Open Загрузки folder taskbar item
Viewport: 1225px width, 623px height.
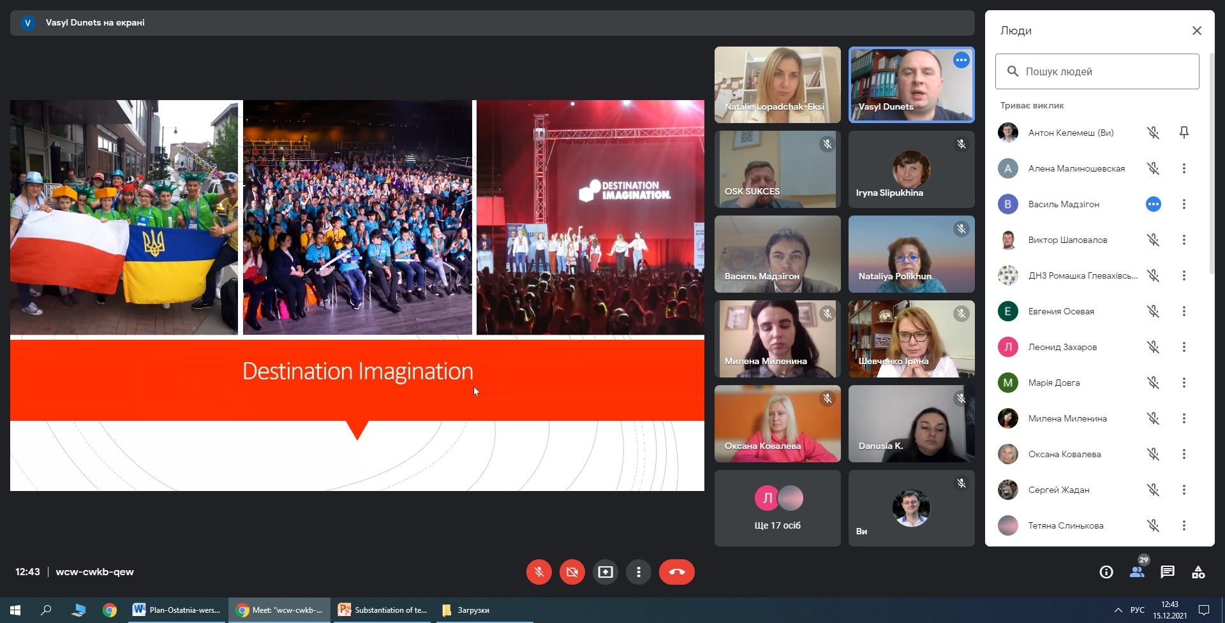[485, 610]
